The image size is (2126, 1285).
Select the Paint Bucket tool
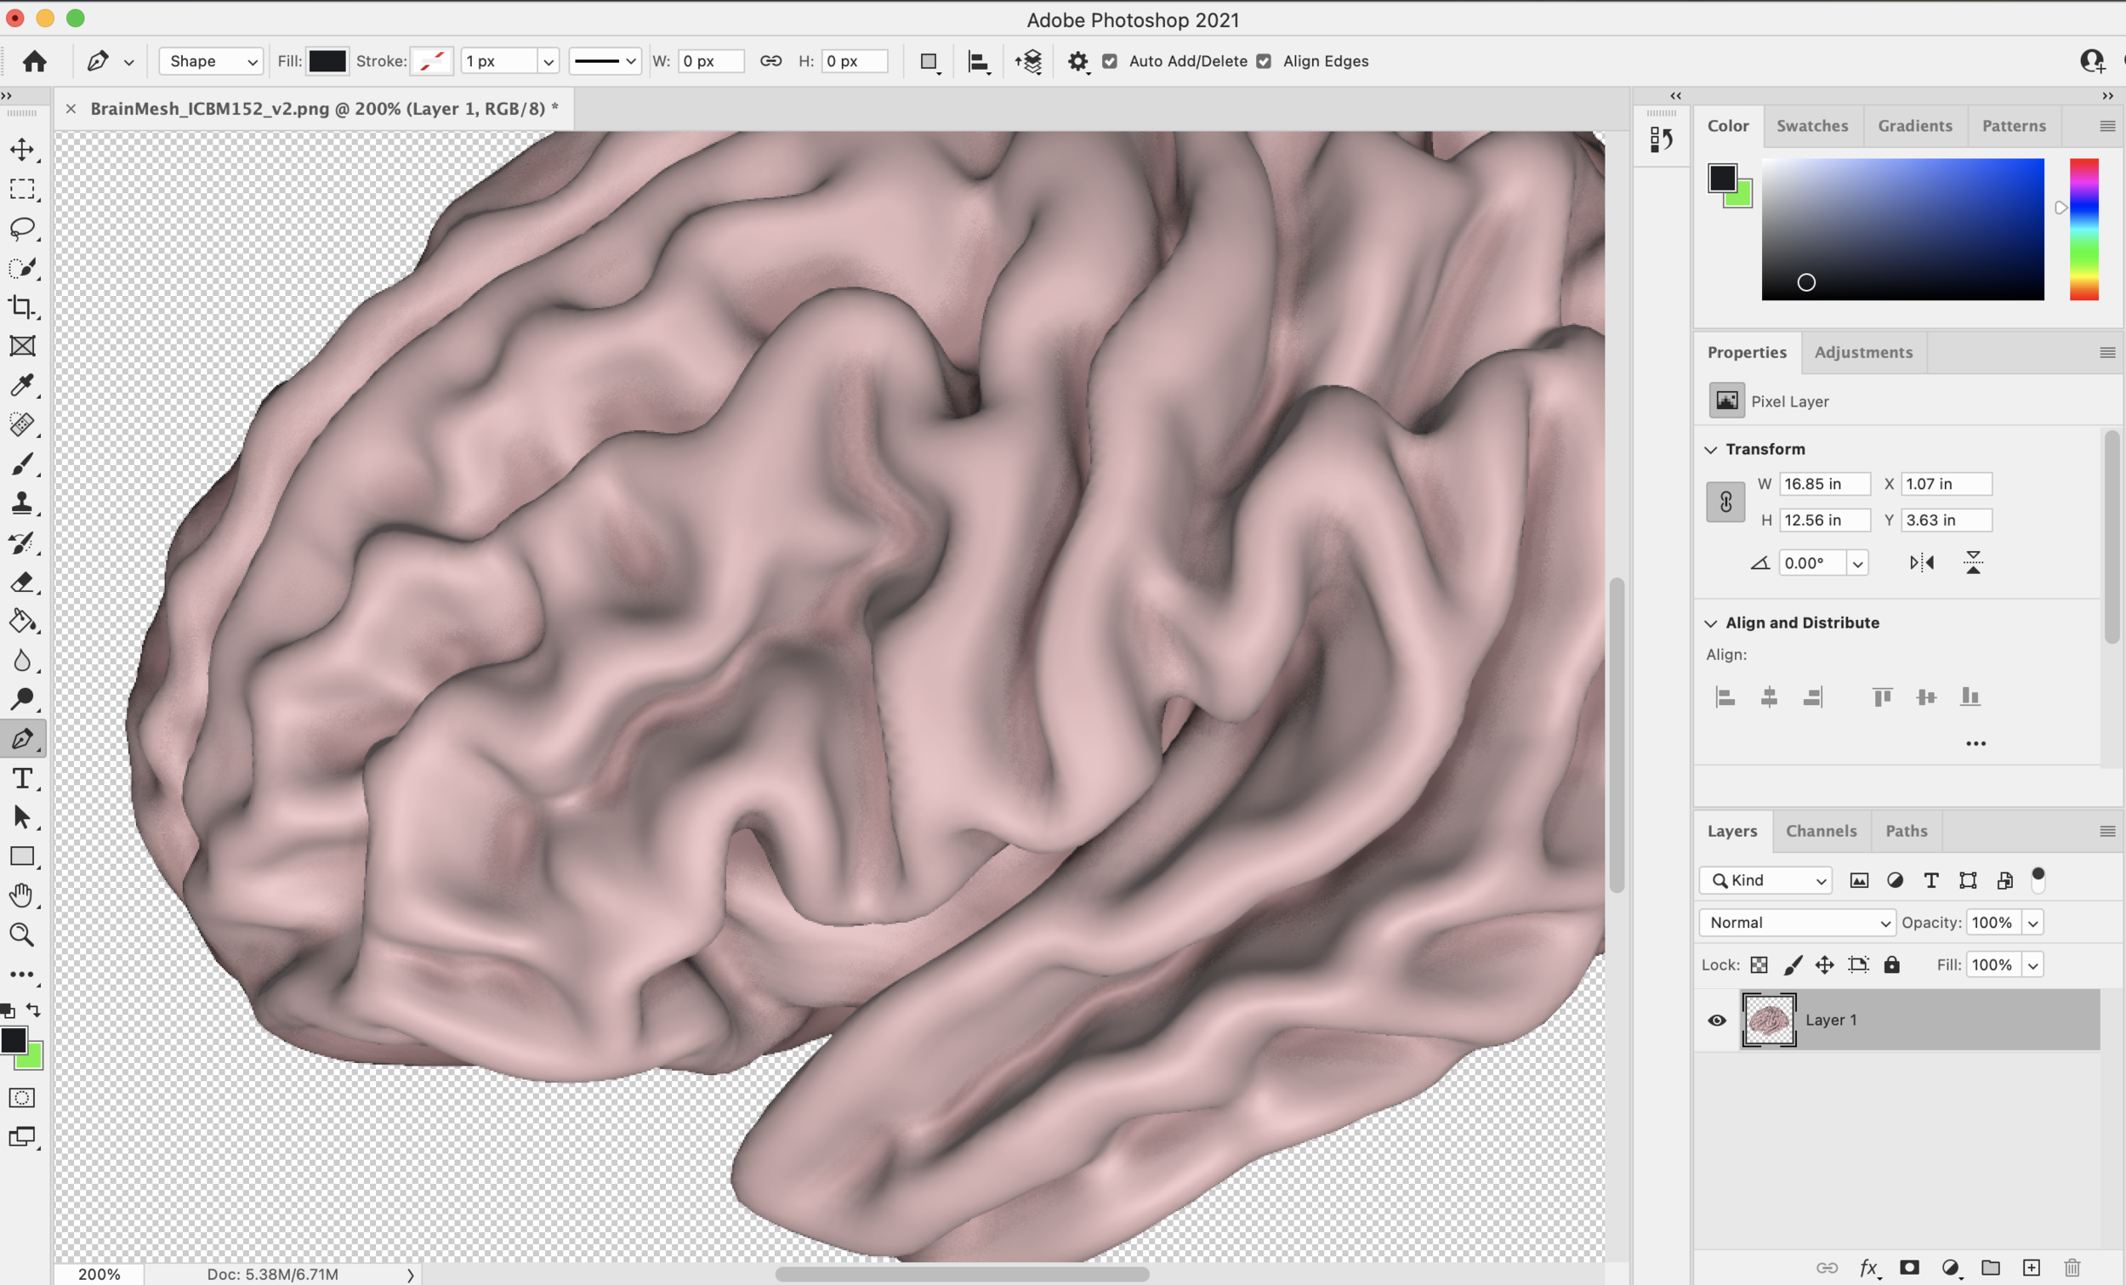[x=22, y=622]
